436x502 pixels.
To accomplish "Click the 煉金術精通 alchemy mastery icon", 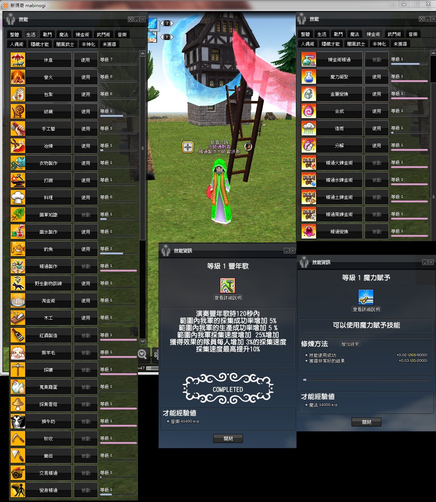I will 308,59.
